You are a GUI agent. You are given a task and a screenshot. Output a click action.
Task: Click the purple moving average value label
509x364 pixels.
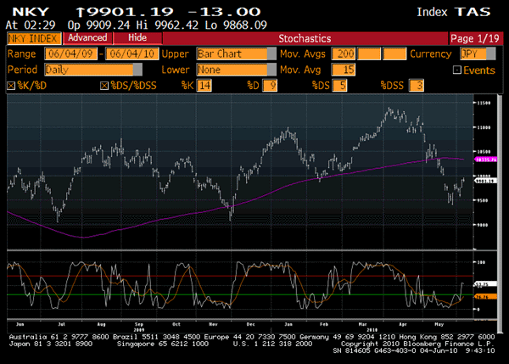[x=485, y=160]
